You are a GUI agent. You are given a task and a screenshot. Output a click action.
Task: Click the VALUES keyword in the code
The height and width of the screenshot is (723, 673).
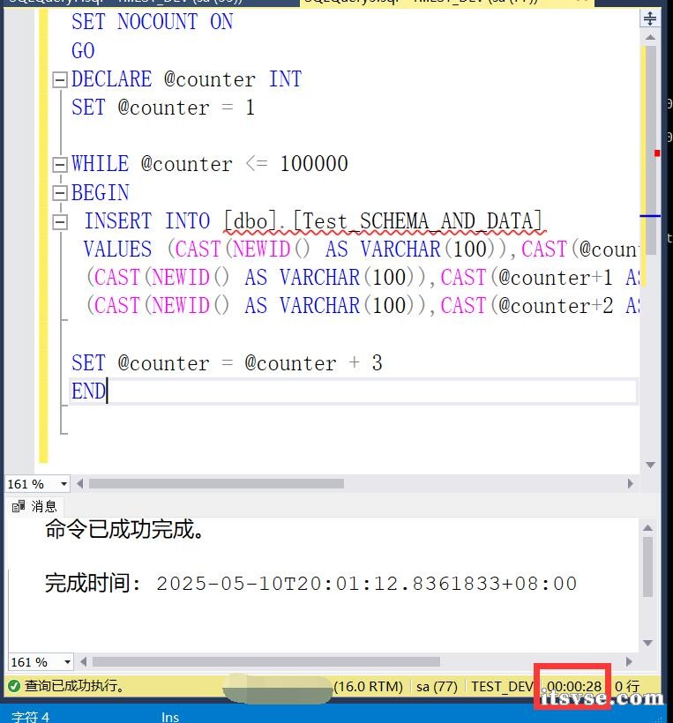[x=117, y=250]
